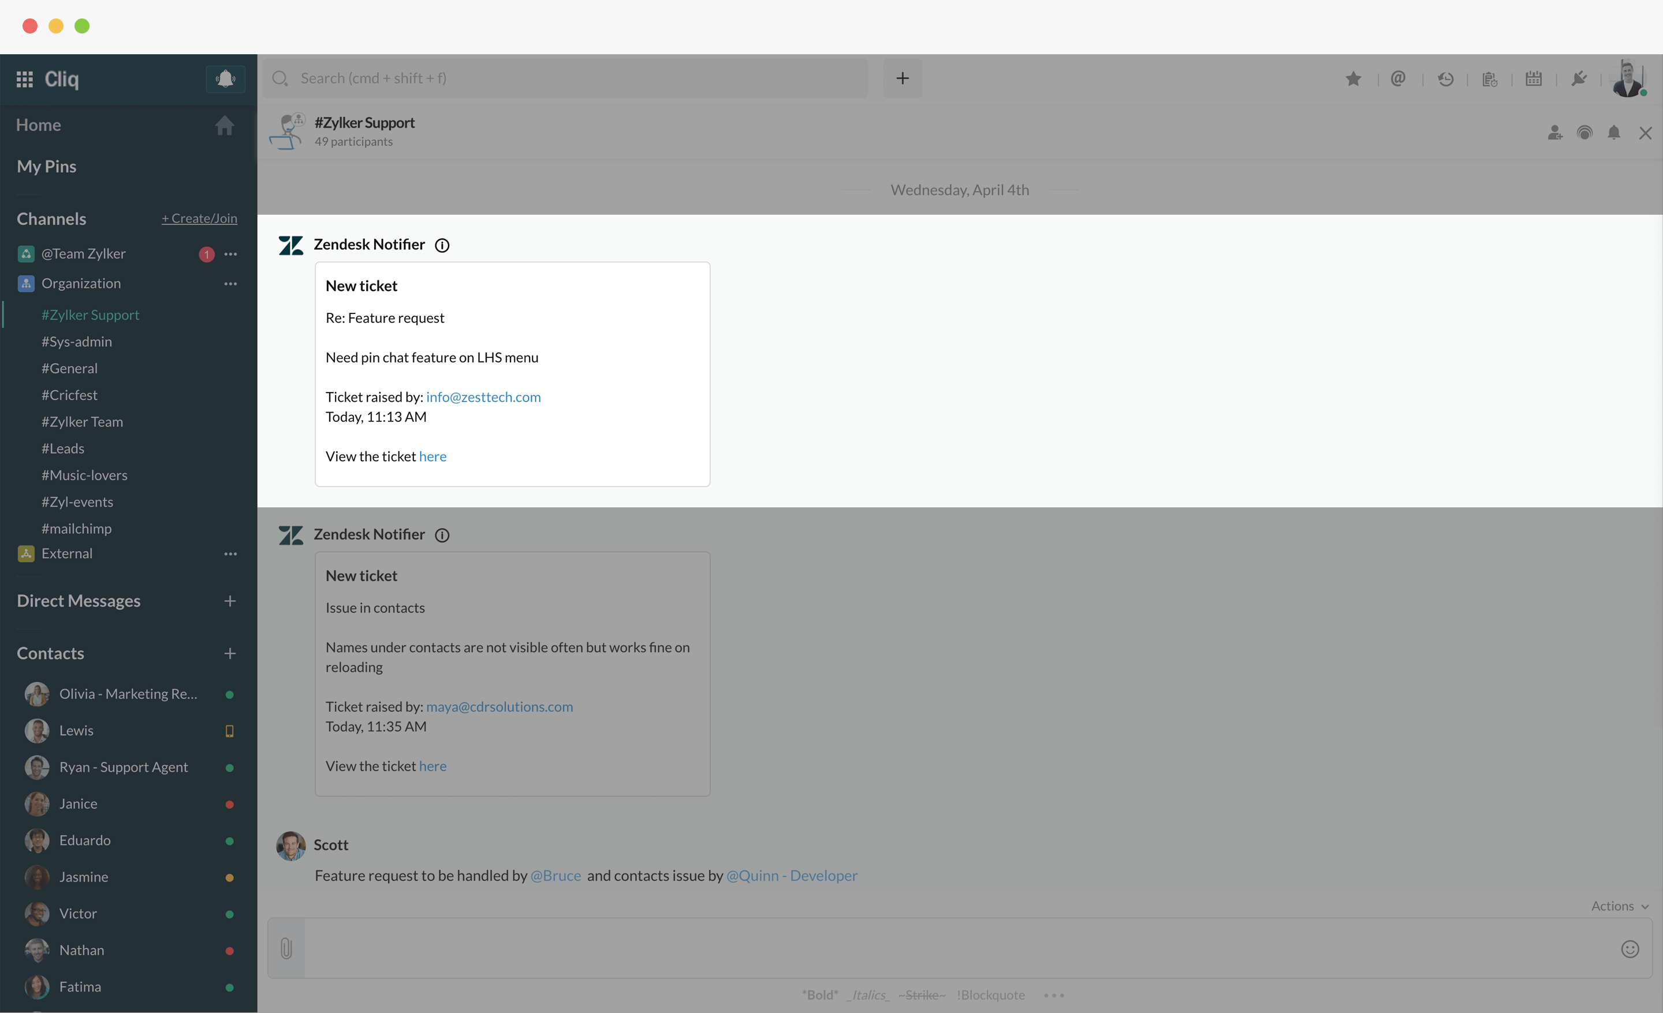
Task: Toggle channel notification bell in header
Action: (x=1613, y=133)
